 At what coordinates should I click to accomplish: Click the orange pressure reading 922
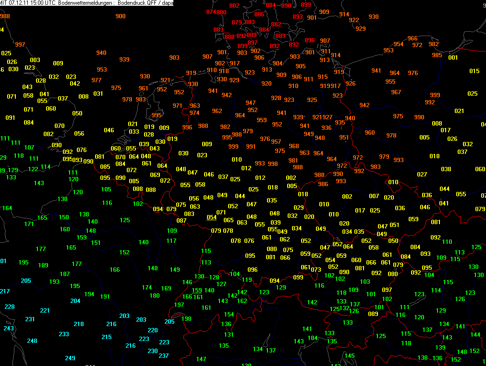point(354,20)
